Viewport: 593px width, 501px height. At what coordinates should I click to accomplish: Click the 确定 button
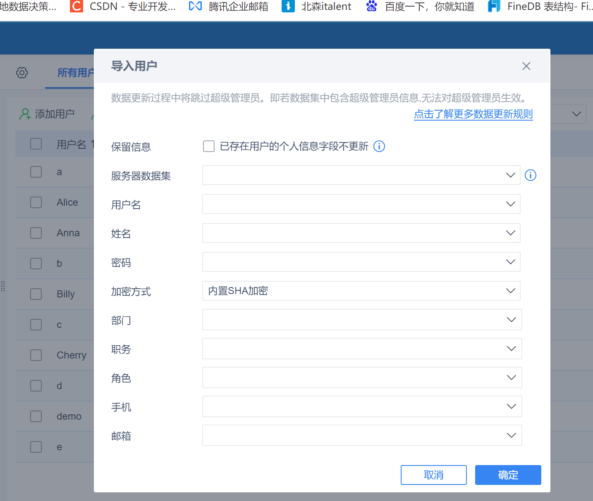[x=508, y=475]
